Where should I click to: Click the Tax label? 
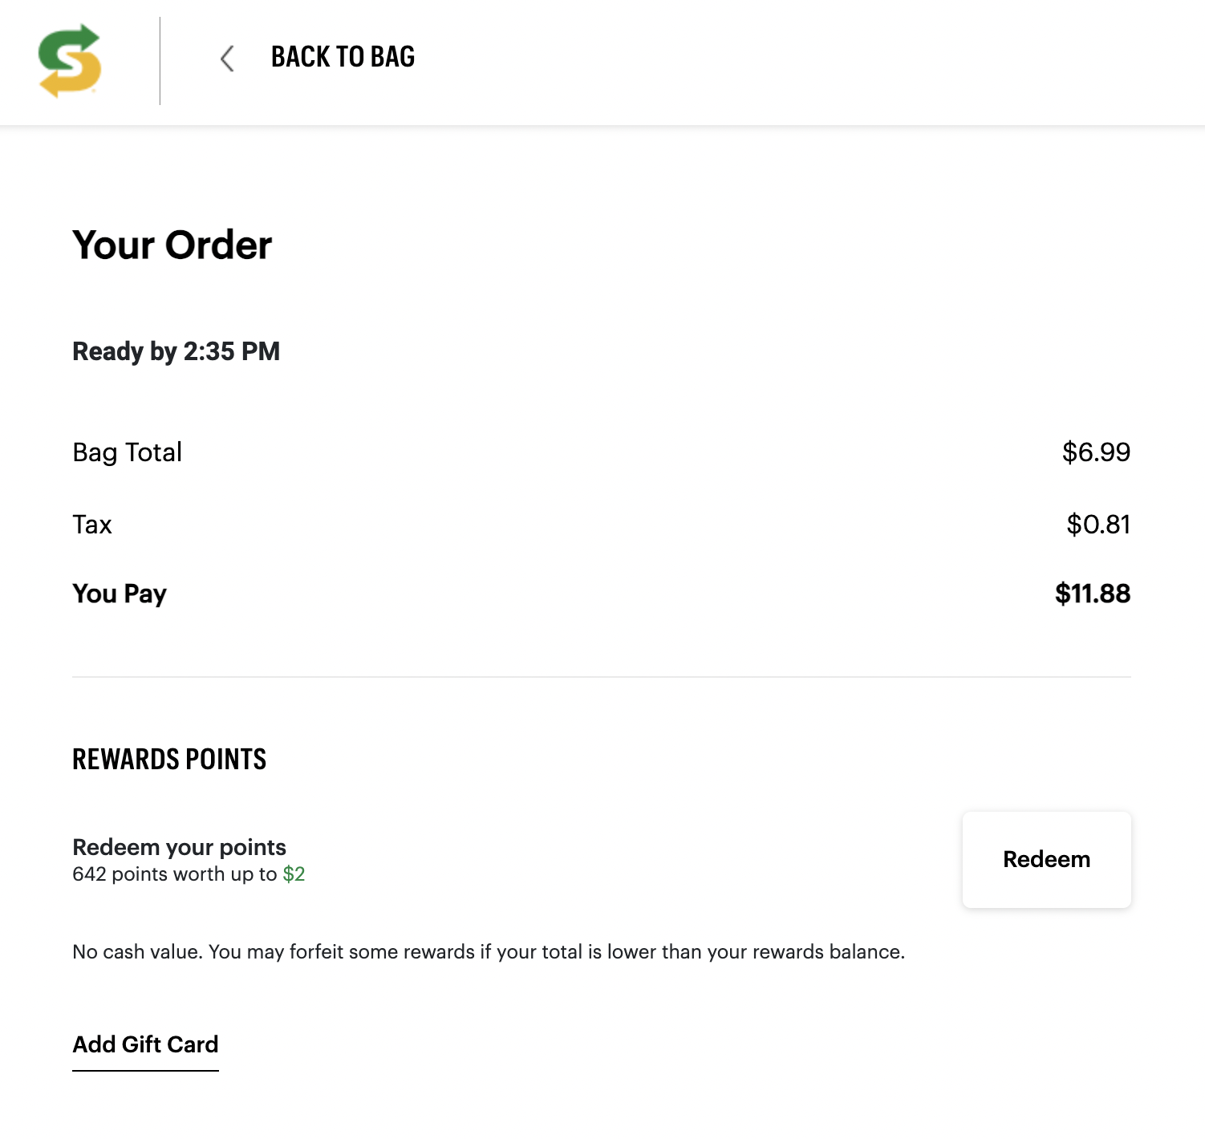92,525
